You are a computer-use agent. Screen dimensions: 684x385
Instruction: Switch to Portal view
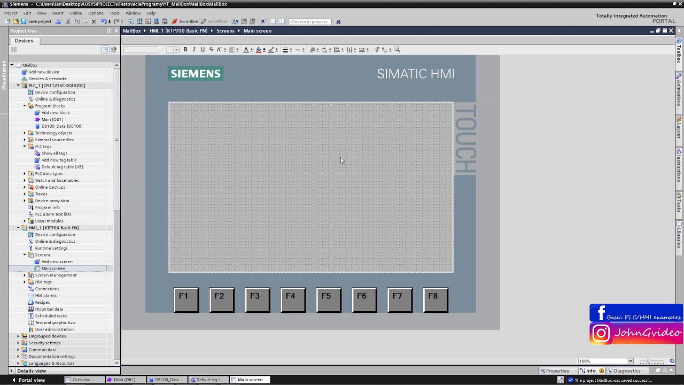click(28, 380)
